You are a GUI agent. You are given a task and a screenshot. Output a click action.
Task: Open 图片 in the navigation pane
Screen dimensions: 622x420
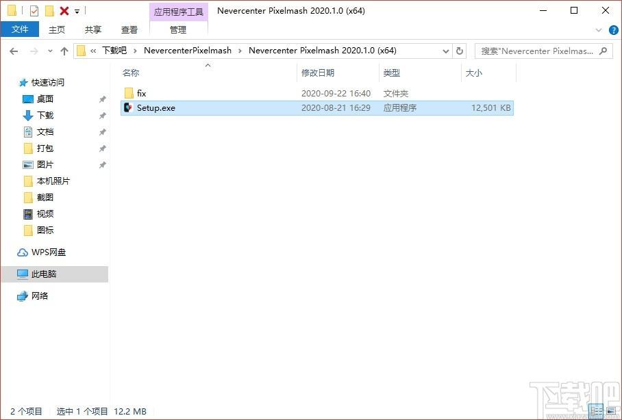pyautogui.click(x=45, y=164)
